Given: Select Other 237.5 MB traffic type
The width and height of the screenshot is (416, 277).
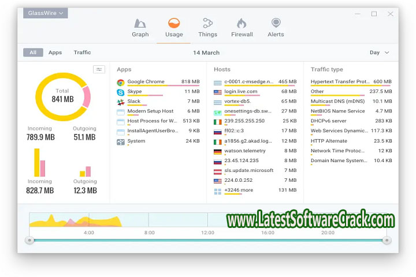Looking at the screenshot, I should pos(351,92).
